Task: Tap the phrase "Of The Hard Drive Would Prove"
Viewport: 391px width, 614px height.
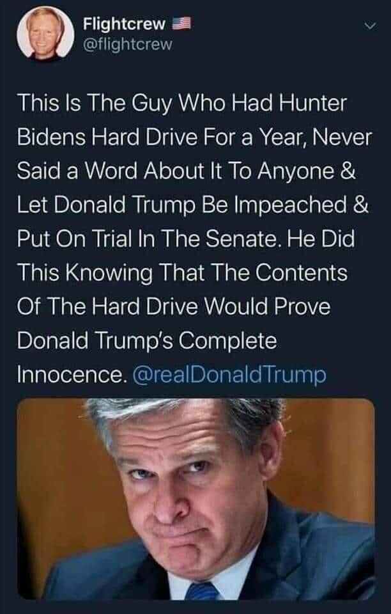Action: pos(174,306)
